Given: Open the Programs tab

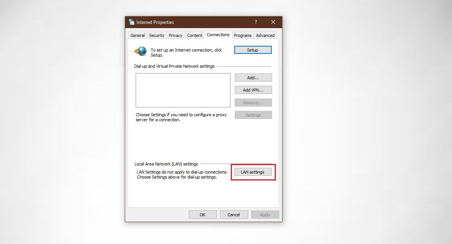Looking at the screenshot, I should pyautogui.click(x=242, y=35).
